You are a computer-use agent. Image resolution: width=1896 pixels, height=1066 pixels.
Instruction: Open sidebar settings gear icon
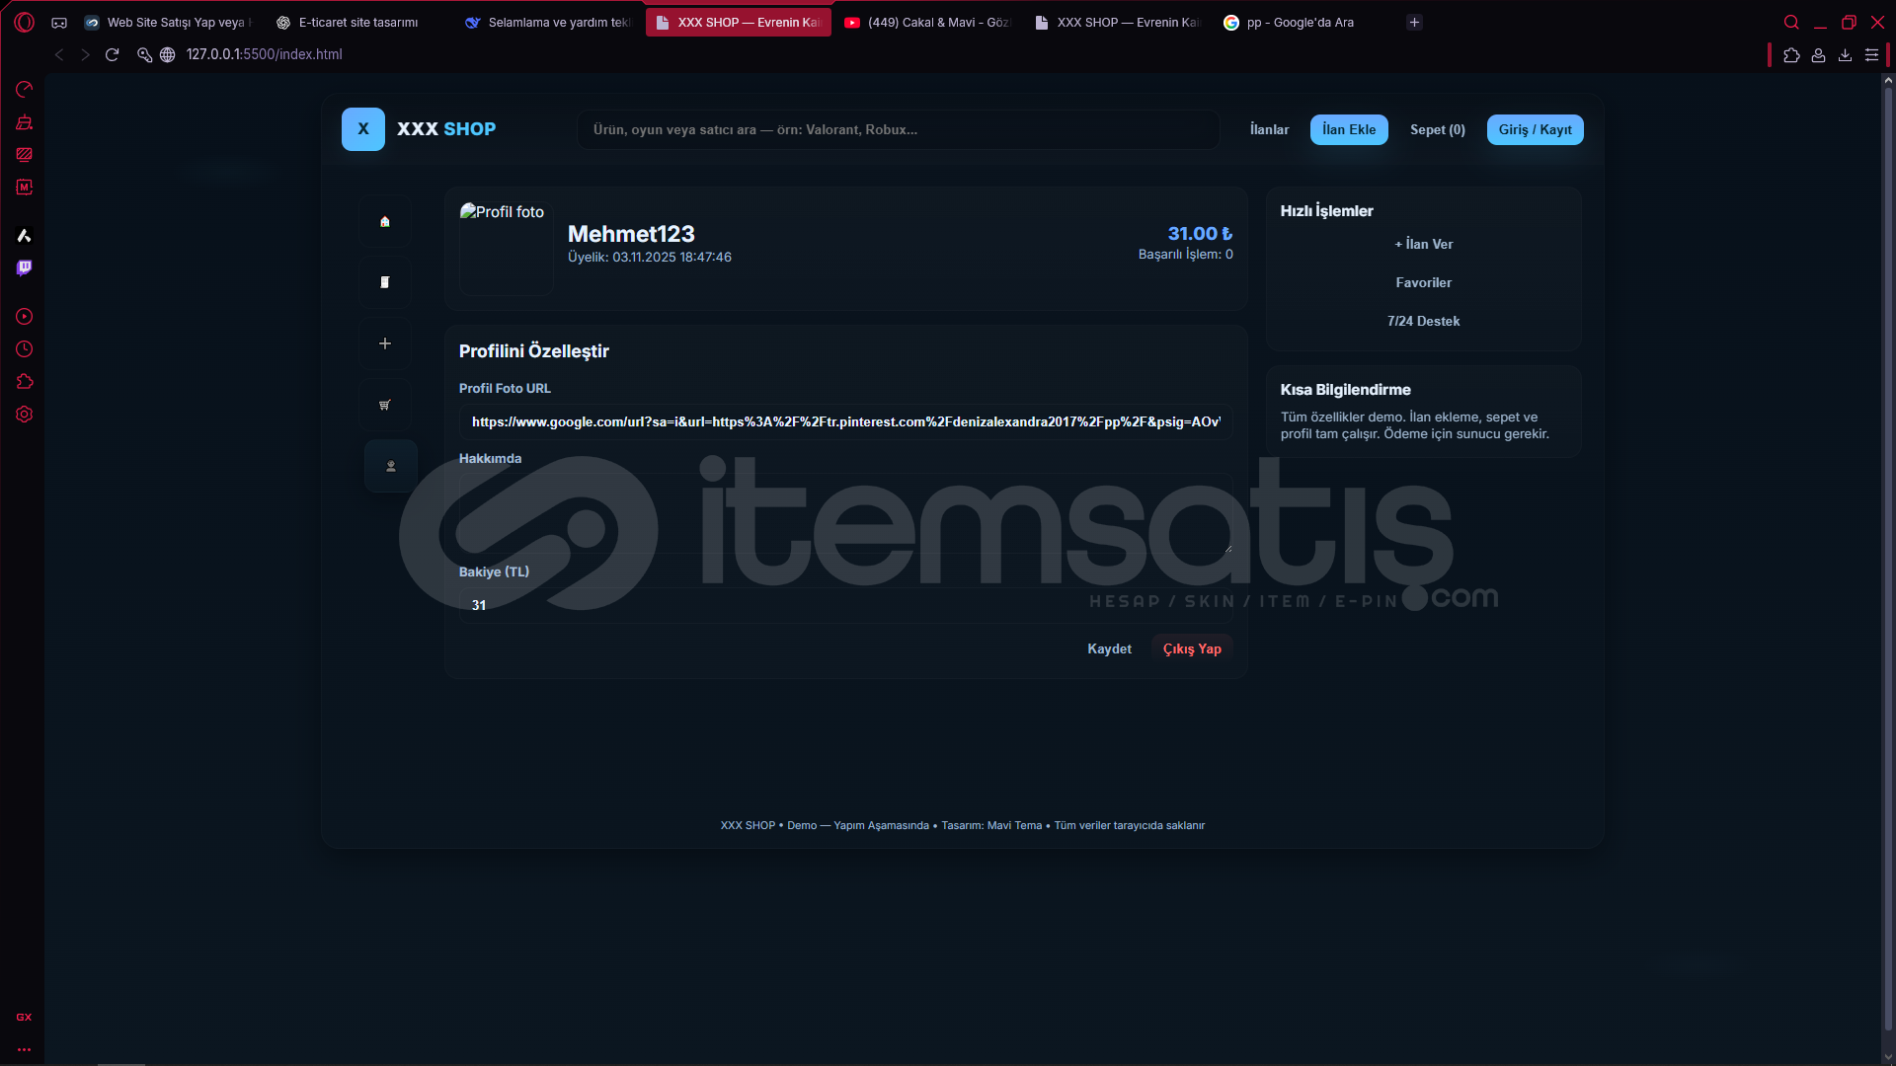[25, 415]
